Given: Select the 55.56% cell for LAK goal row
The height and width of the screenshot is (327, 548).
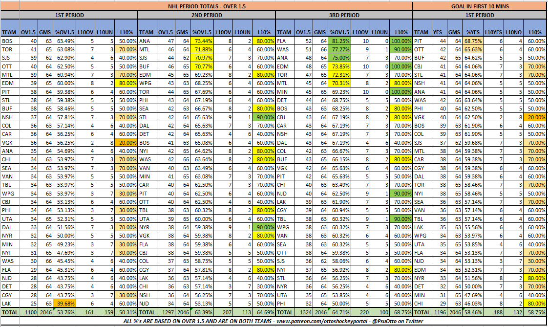Looking at the screenshot, I should click(473, 227).
